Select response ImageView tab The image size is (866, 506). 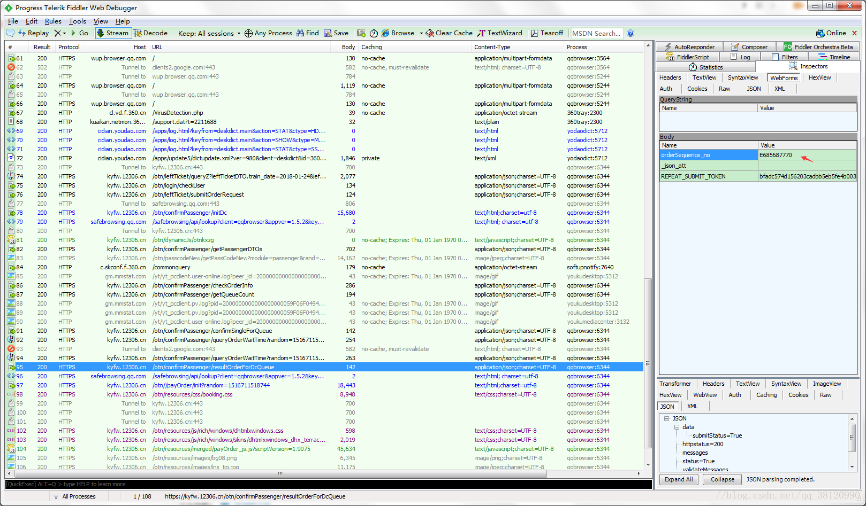coord(827,384)
